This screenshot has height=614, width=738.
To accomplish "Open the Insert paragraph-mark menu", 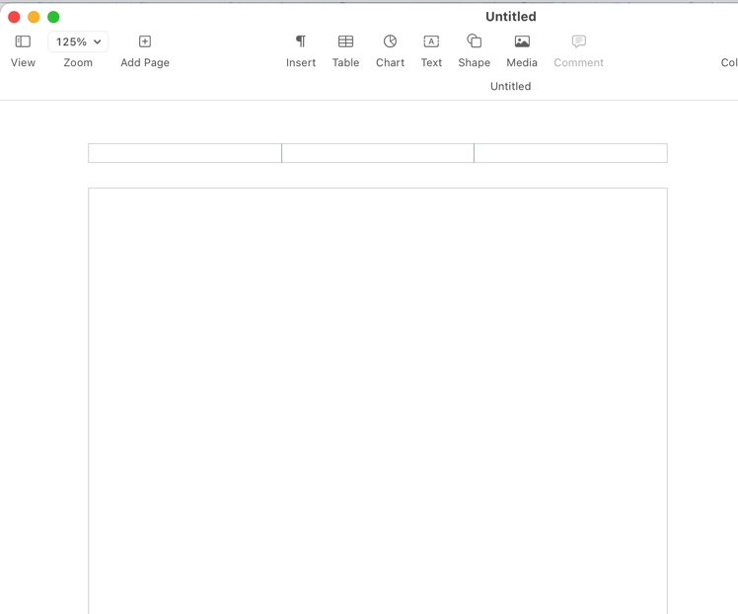I will pos(301,41).
